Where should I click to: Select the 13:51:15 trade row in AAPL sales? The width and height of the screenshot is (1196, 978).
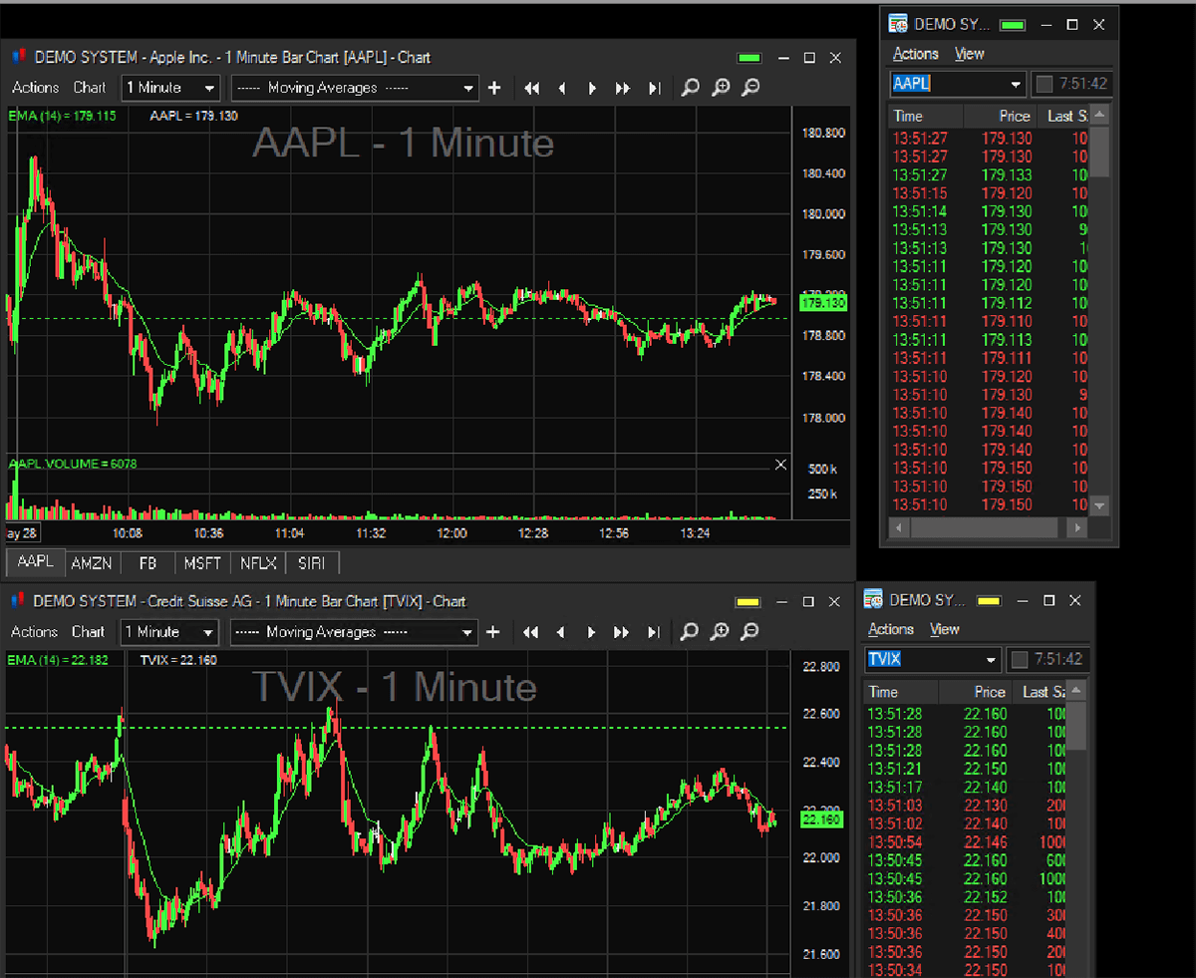click(x=989, y=193)
